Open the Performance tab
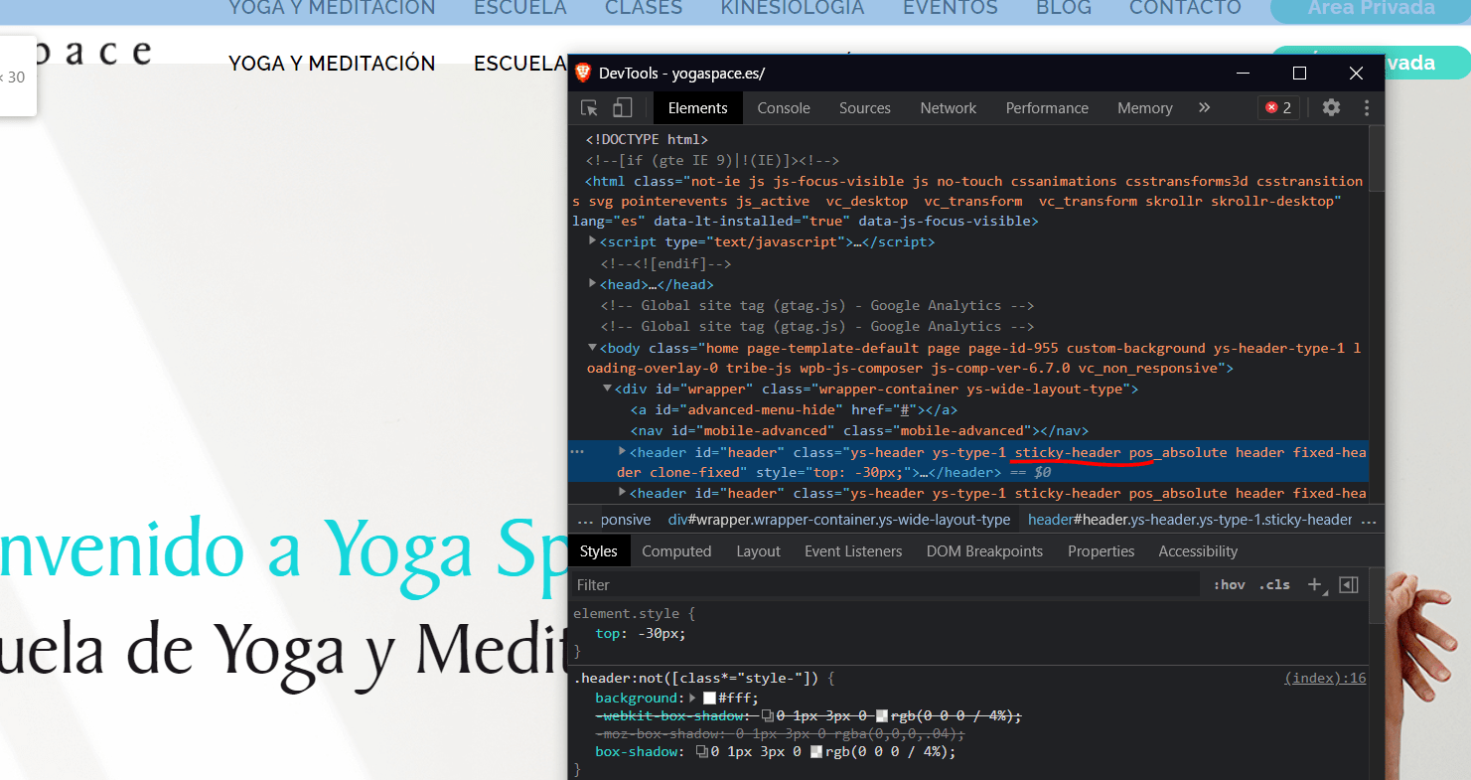Image resolution: width=1471 pixels, height=780 pixels. tap(1047, 108)
